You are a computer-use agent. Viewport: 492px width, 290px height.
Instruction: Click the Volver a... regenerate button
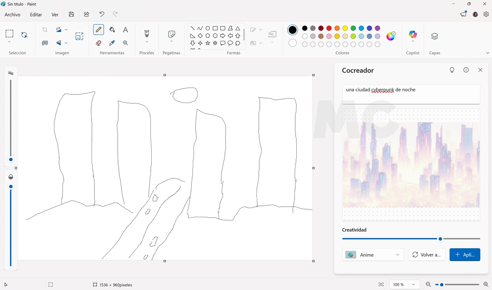coord(427,255)
